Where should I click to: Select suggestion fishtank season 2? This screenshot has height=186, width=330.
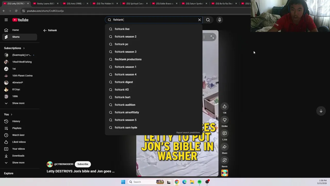coord(154,37)
